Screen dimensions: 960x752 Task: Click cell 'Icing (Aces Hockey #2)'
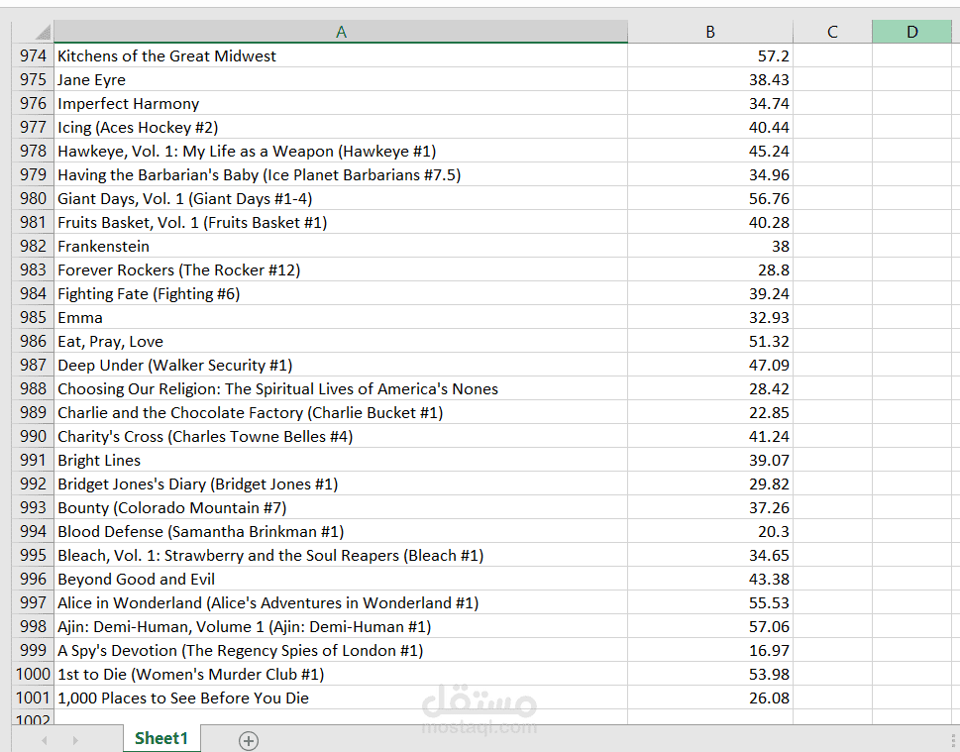tap(341, 128)
